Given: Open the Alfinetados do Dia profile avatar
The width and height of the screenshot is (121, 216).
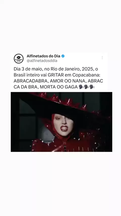Looking at the screenshot, I should (19, 58).
